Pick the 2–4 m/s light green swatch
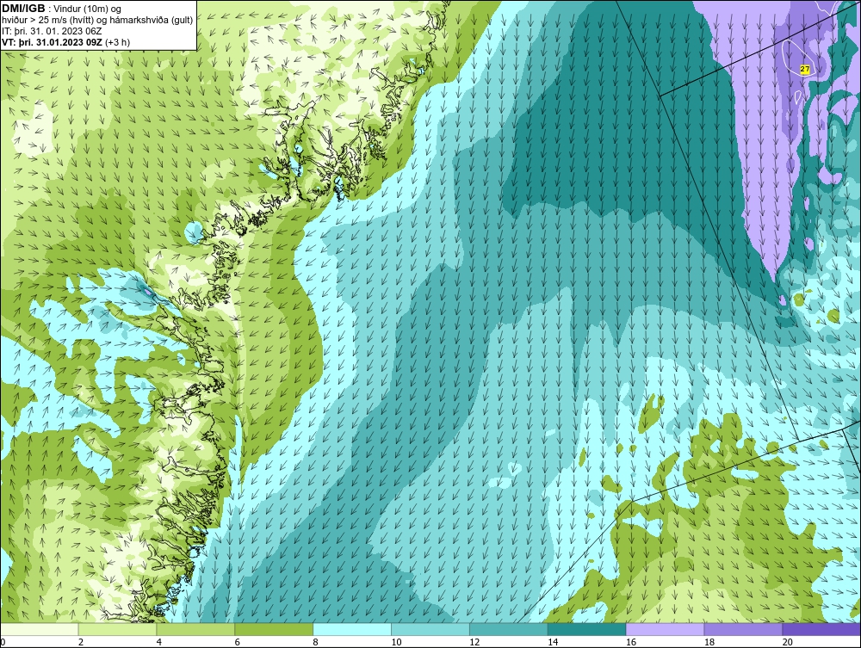Image resolution: width=861 pixels, height=648 pixels. pos(117,629)
